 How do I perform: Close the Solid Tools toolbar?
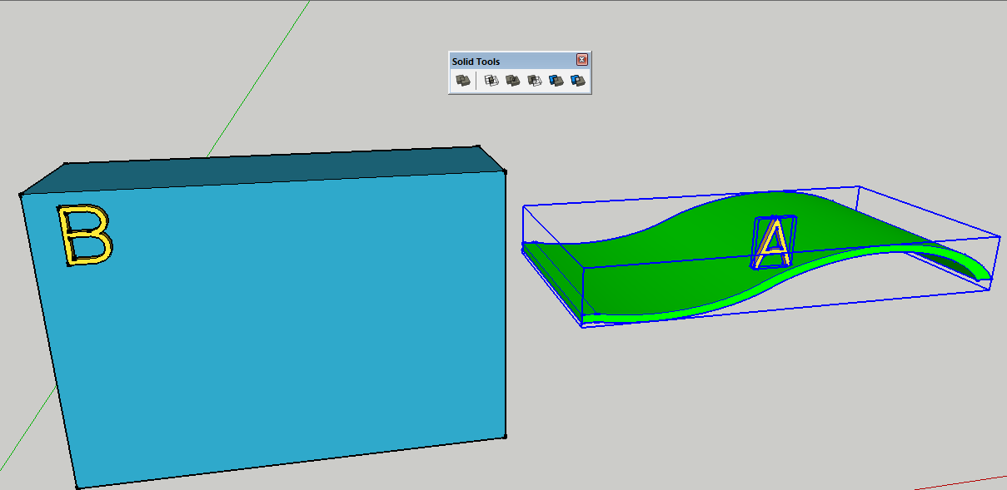581,60
